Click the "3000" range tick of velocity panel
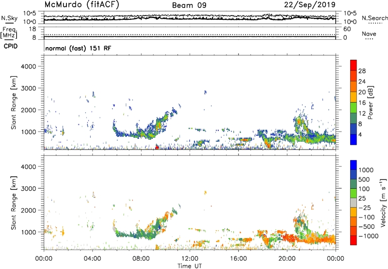The image size is (388, 269). coord(28,188)
